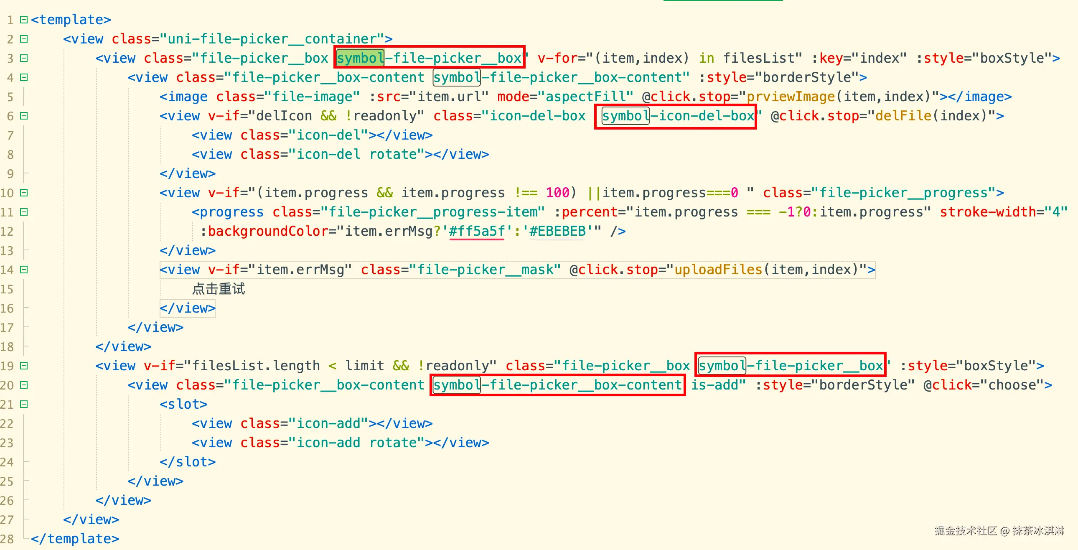This screenshot has width=1078, height=550.
Task: Toggle fold marker on line 4
Action: point(24,77)
